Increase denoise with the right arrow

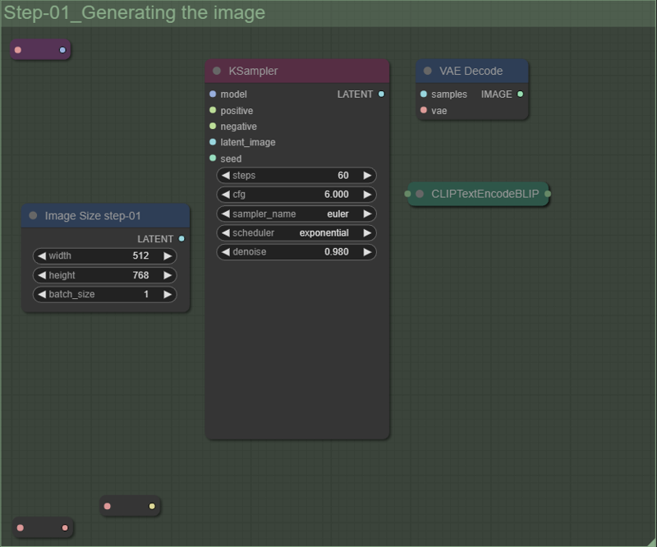coord(367,252)
